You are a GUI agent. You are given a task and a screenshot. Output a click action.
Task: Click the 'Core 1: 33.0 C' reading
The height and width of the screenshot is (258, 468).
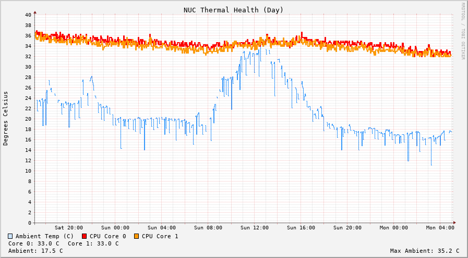tap(93, 244)
